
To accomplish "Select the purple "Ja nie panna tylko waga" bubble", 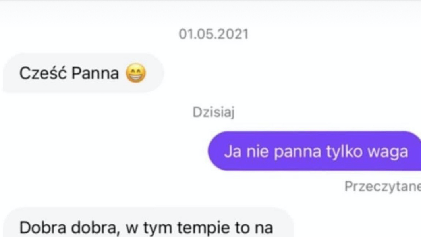I will click(315, 151).
